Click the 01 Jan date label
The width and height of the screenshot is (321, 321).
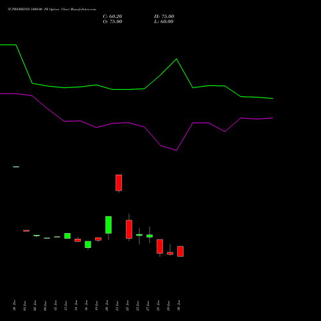(24, 305)
